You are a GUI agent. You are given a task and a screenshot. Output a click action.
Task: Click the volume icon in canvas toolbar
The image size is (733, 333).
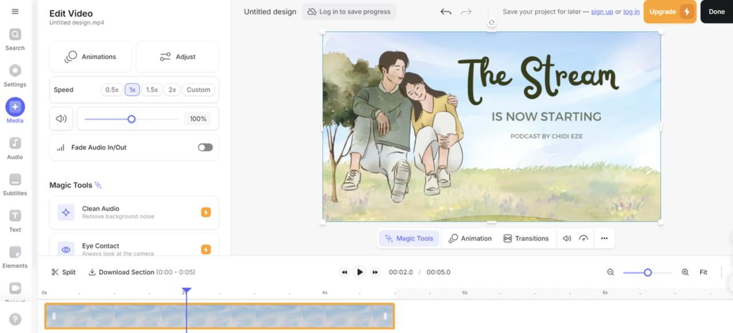(567, 239)
